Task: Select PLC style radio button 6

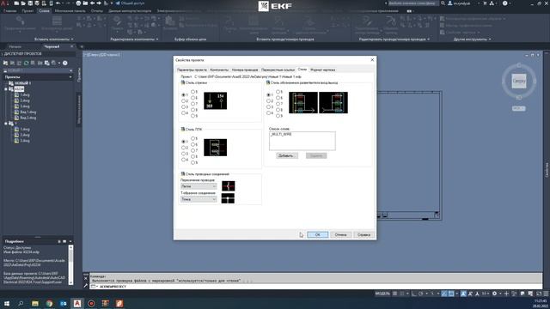Action: click(192, 144)
